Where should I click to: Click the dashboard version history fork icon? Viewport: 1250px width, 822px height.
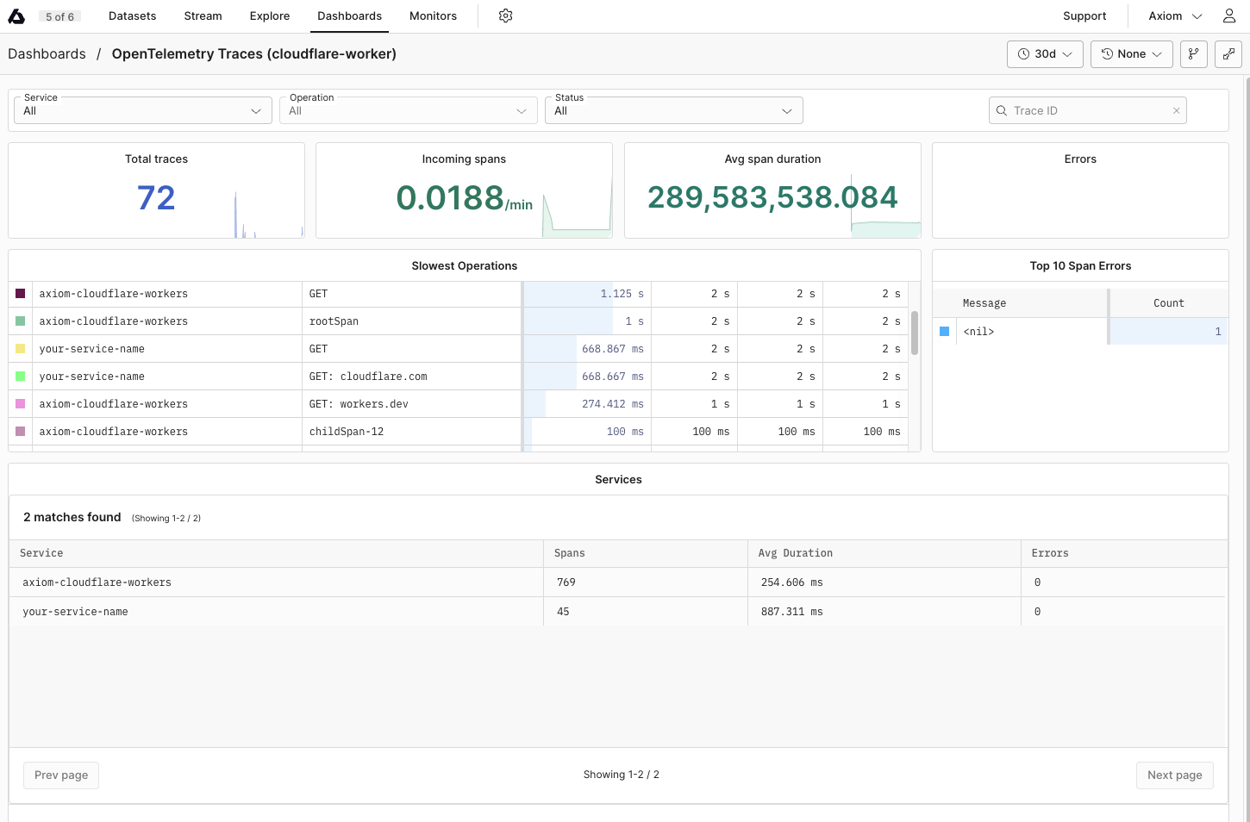(x=1193, y=53)
